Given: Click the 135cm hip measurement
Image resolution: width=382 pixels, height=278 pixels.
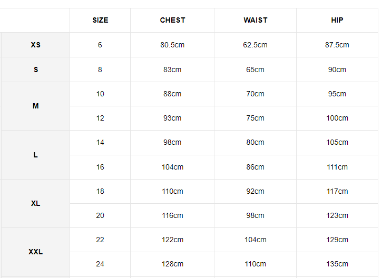Looking at the screenshot, I should tap(337, 264).
